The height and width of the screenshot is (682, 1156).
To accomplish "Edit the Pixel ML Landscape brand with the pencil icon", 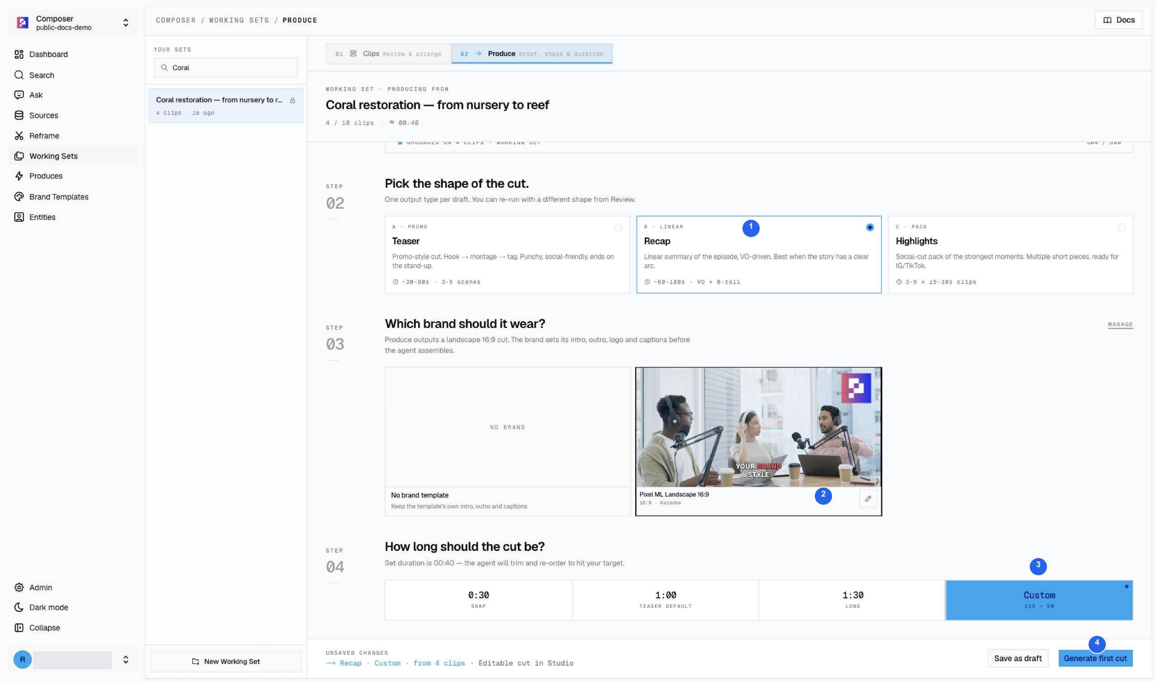I will tap(868, 499).
